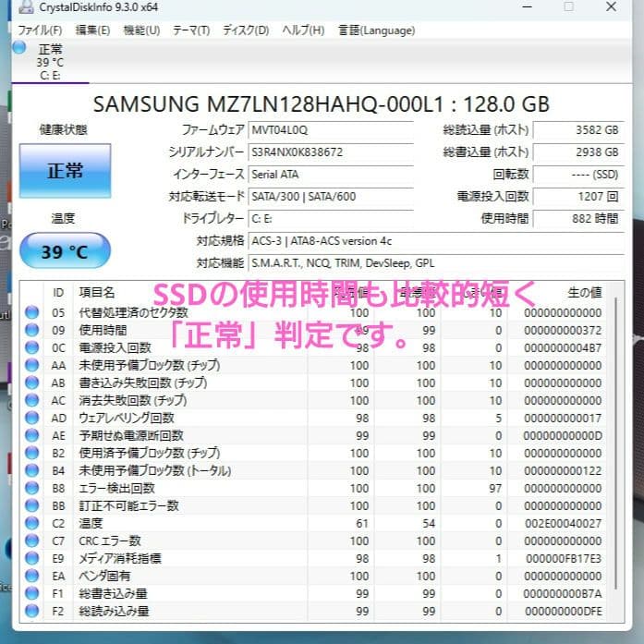Click the status icon for row 09
Viewport: 644px width, 644px height.
[31, 330]
